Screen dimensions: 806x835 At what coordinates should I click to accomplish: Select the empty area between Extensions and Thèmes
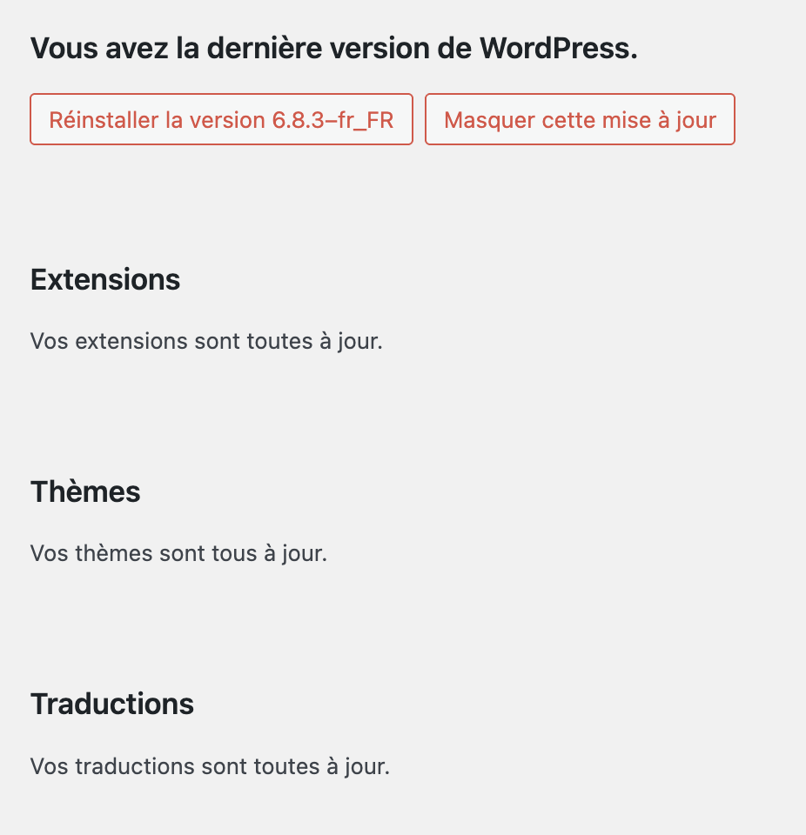pyautogui.click(x=348, y=409)
